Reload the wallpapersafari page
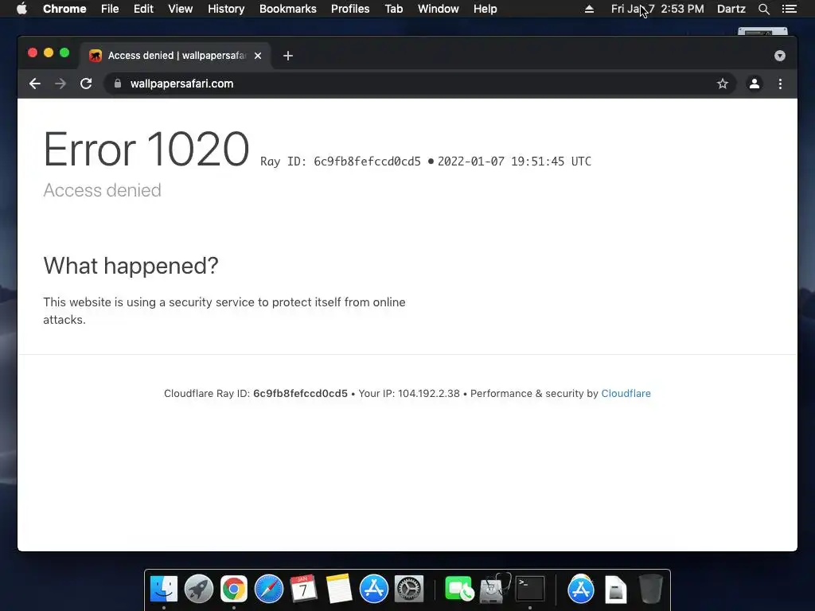The image size is (815, 611). coord(86,84)
